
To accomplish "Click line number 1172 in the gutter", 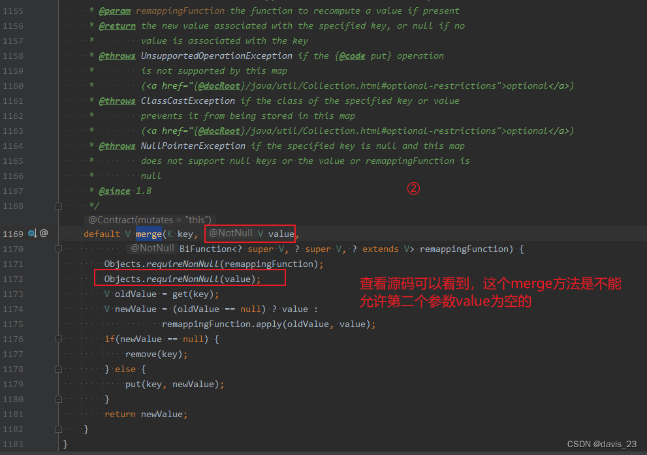I will click(13, 279).
